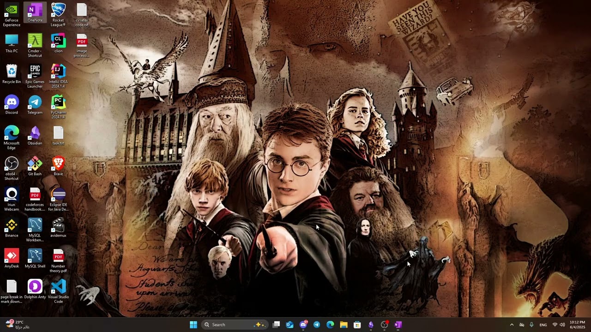Select the Visual Studio Code shortcut
This screenshot has height=332, width=591.
[58, 292]
